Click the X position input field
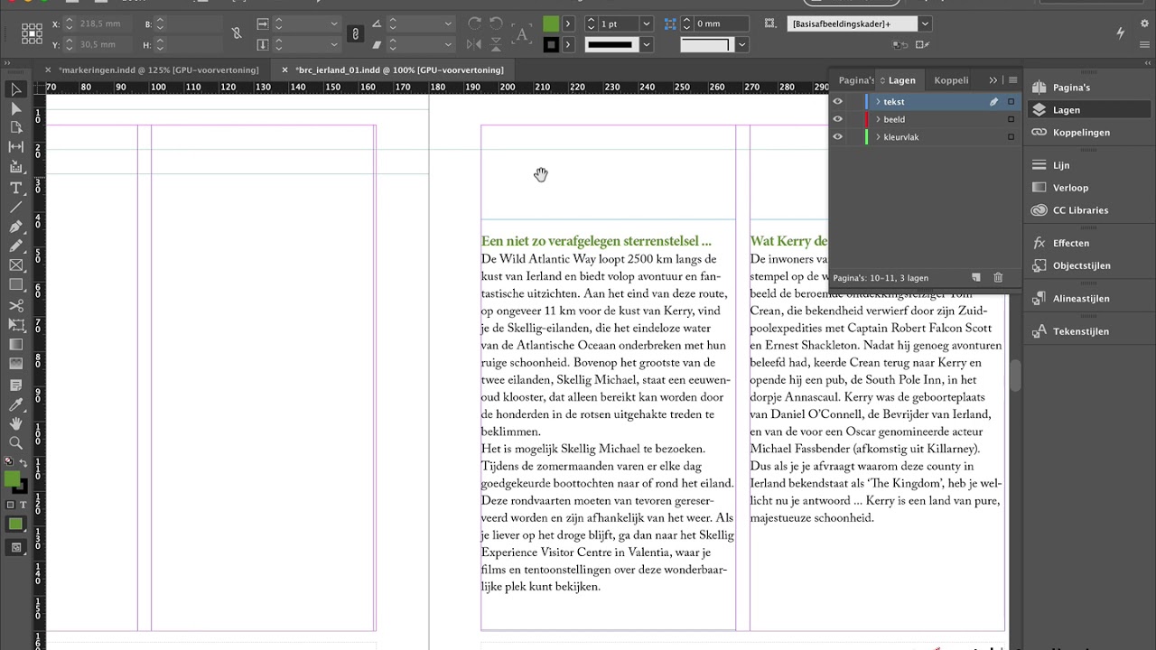1156x650 pixels. pyautogui.click(x=102, y=23)
